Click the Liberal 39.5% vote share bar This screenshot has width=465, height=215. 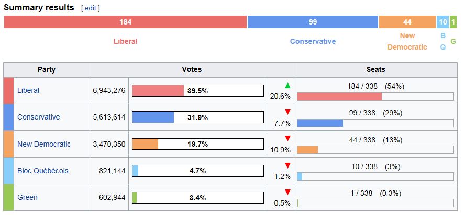197,91
